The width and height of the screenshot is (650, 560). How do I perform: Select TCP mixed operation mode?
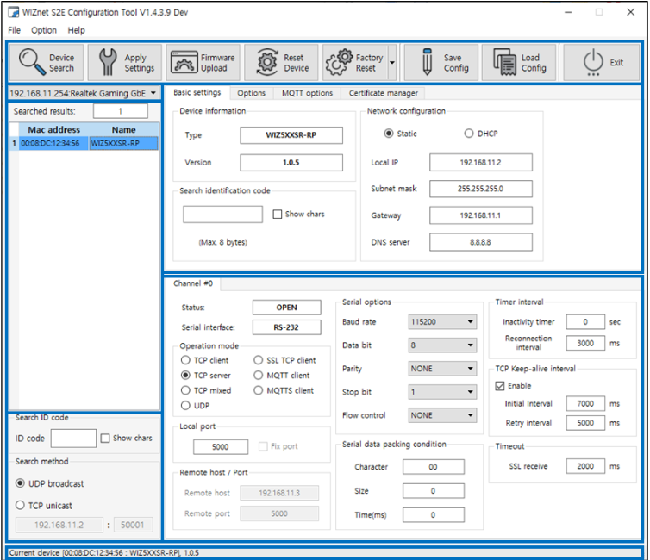pos(206,390)
